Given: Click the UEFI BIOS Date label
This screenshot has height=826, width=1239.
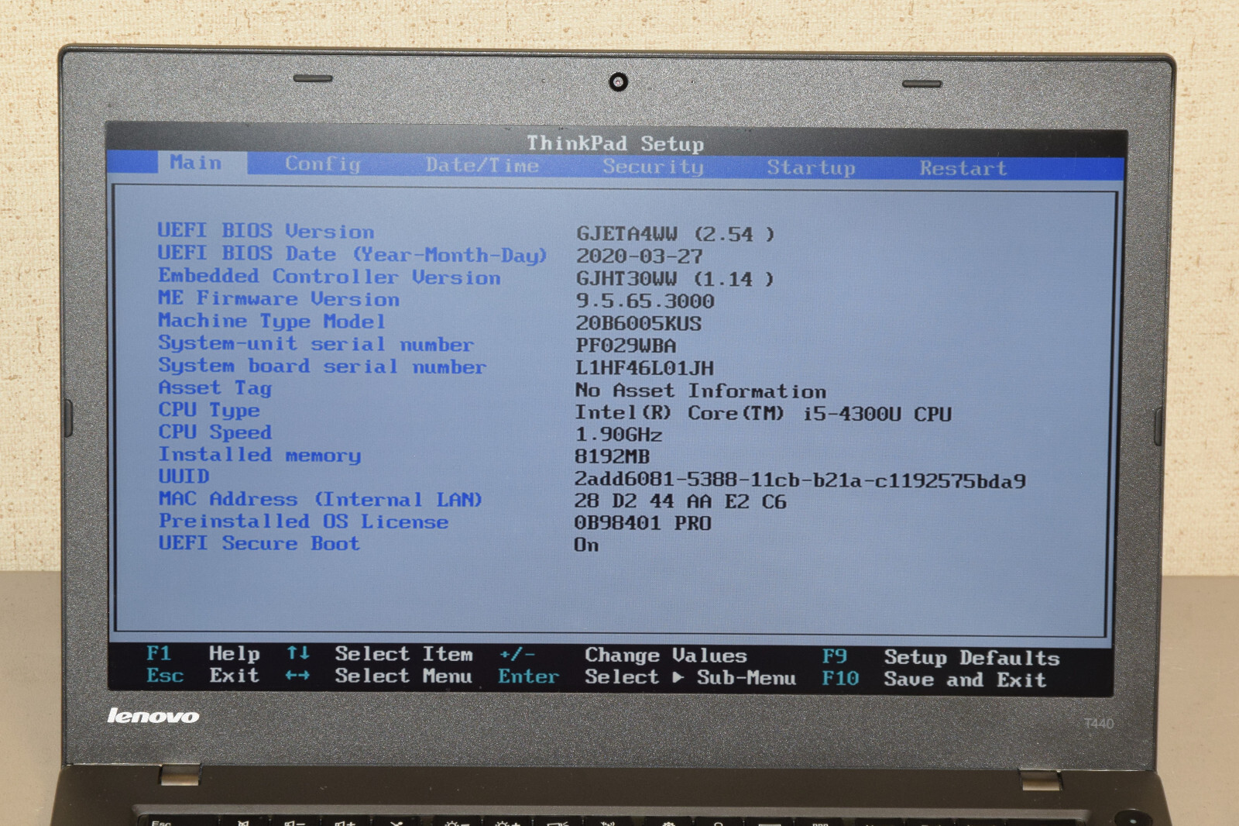Looking at the screenshot, I should pyautogui.click(x=352, y=254).
